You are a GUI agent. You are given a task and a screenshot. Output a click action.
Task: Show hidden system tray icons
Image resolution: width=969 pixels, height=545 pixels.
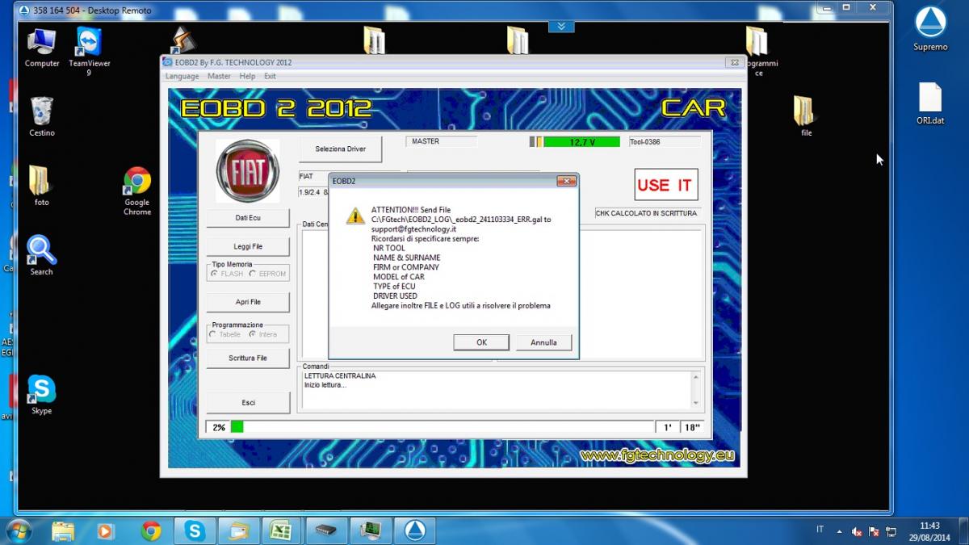839,530
